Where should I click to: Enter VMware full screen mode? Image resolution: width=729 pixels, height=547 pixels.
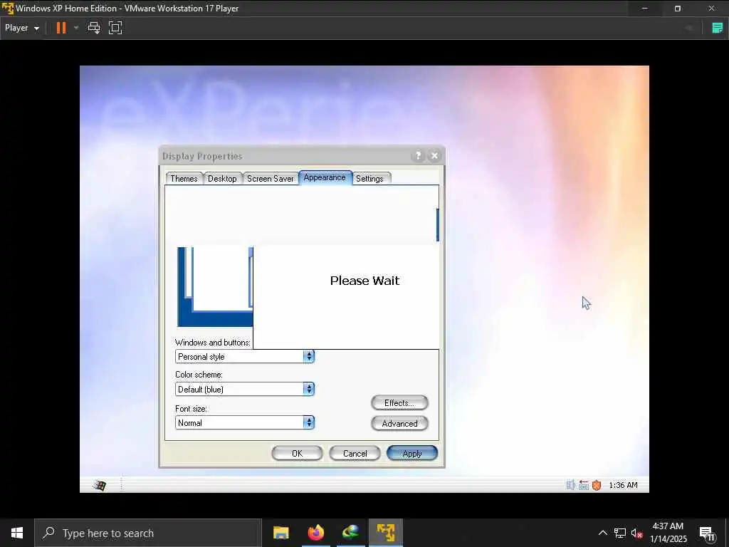tap(115, 28)
